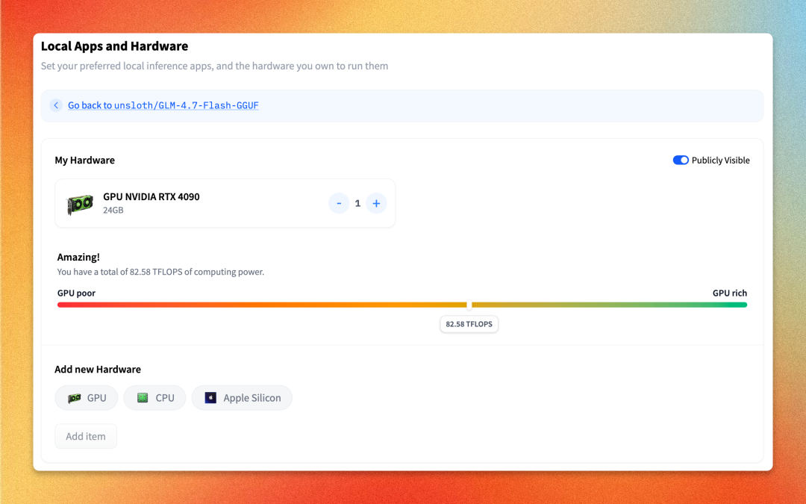This screenshot has width=806, height=504.
Task: Click the Add item field
Action: click(x=86, y=436)
